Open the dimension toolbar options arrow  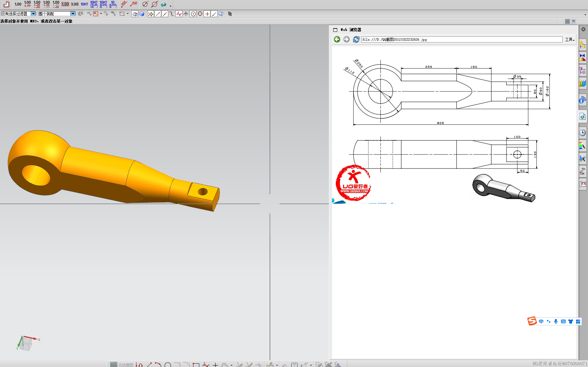click(171, 6)
